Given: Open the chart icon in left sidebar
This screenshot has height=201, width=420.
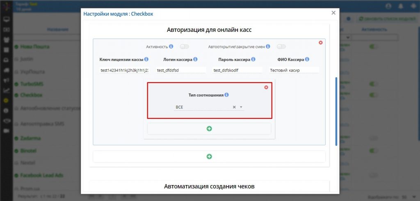Looking at the screenshot, I should 7,90.
